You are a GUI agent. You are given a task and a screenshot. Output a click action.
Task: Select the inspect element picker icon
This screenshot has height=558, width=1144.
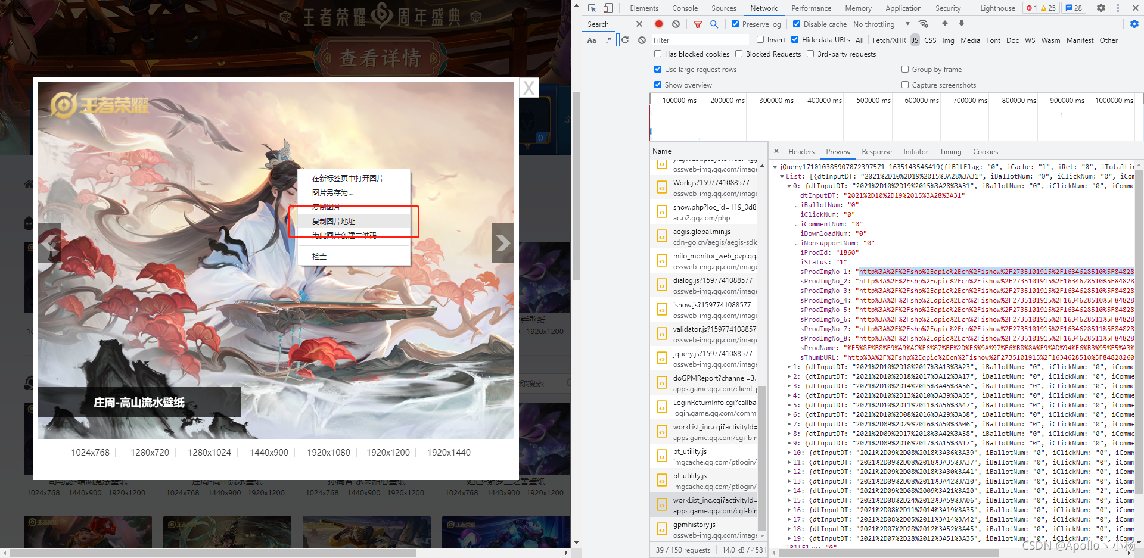(592, 8)
